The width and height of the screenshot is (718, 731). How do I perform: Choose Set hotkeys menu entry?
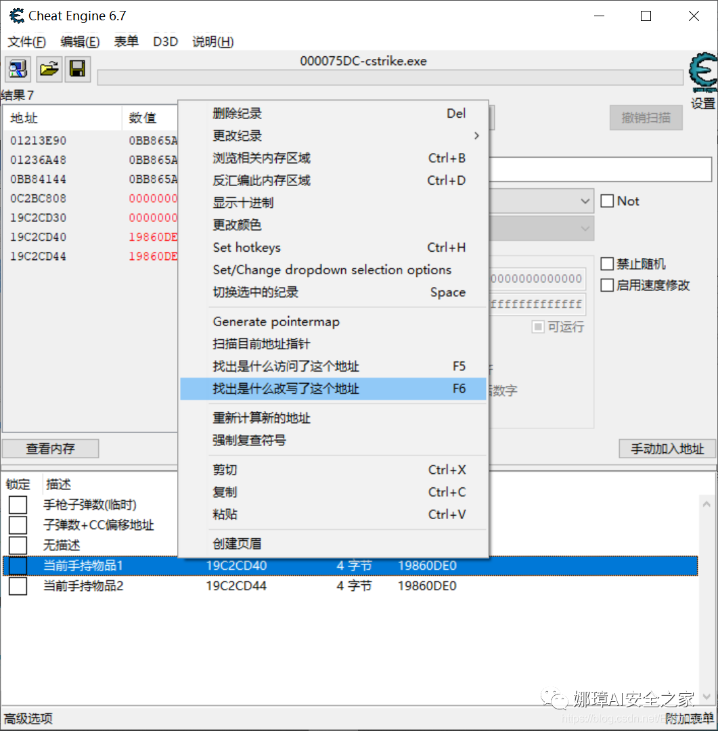click(334, 248)
